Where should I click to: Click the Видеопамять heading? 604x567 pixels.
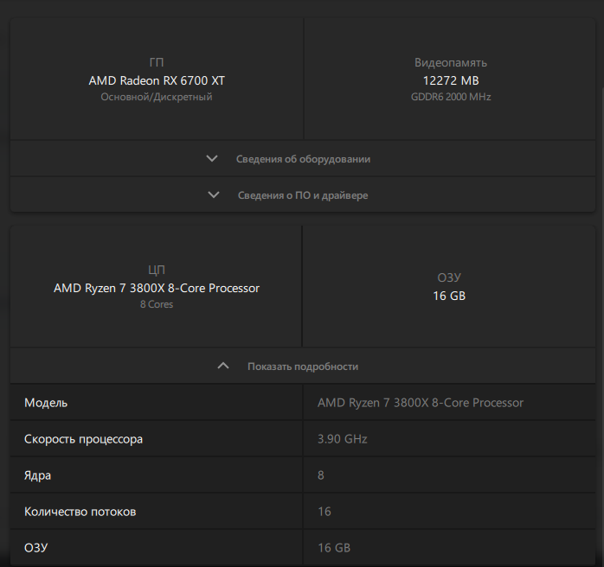pos(450,62)
